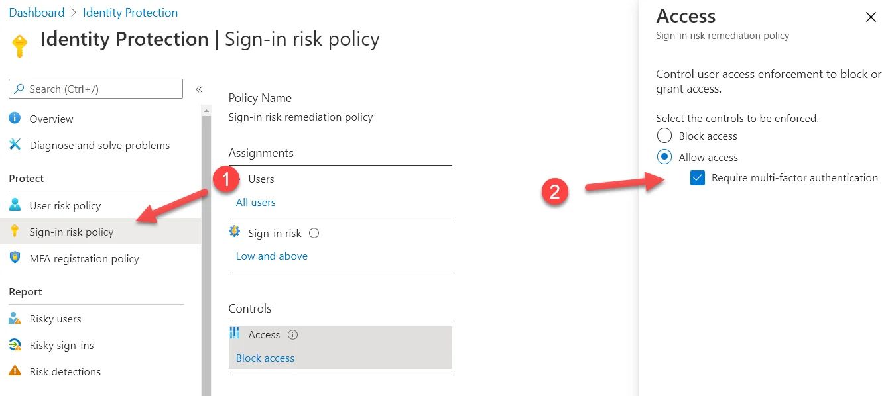Image resolution: width=882 pixels, height=396 pixels.
Task: Click the MFA registration policy shield icon
Action: click(x=15, y=258)
